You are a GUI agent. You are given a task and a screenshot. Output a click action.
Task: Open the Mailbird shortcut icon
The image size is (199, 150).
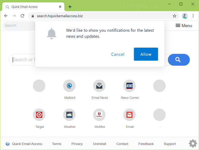pos(69,86)
